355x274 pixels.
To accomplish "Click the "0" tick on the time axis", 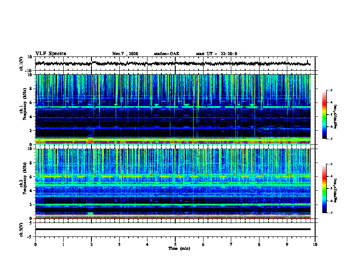I will pos(35,244).
